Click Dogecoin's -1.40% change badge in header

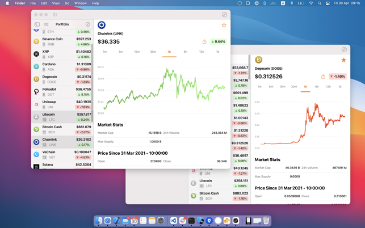338,77
